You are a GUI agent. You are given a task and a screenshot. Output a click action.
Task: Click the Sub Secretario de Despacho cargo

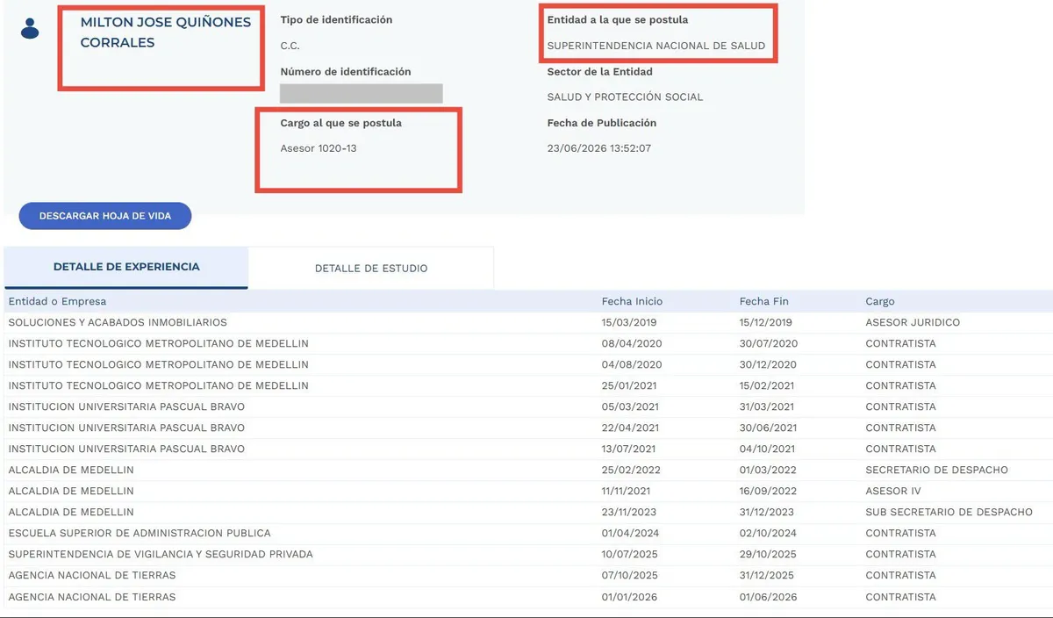949,512
